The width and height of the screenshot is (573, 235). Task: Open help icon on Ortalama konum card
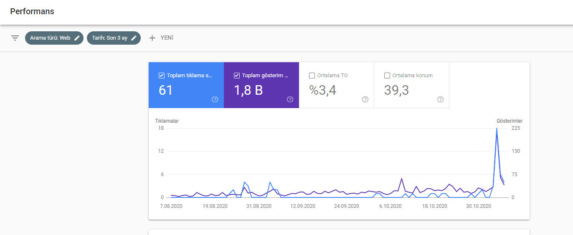click(x=440, y=99)
